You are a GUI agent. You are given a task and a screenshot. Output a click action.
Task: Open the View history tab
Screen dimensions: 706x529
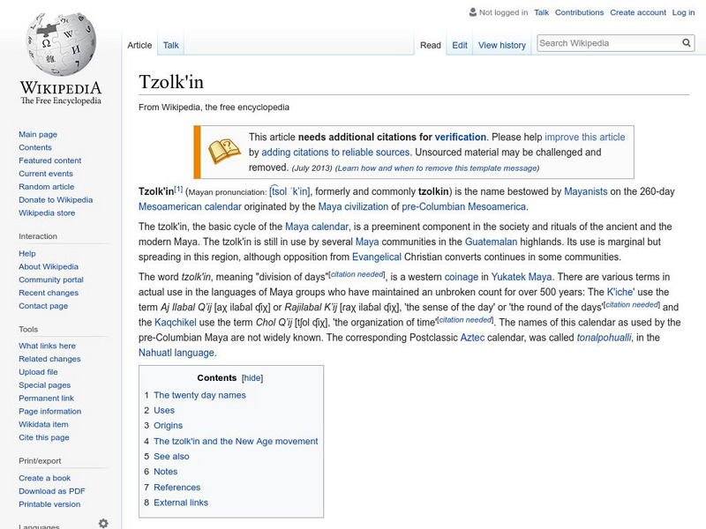click(502, 45)
